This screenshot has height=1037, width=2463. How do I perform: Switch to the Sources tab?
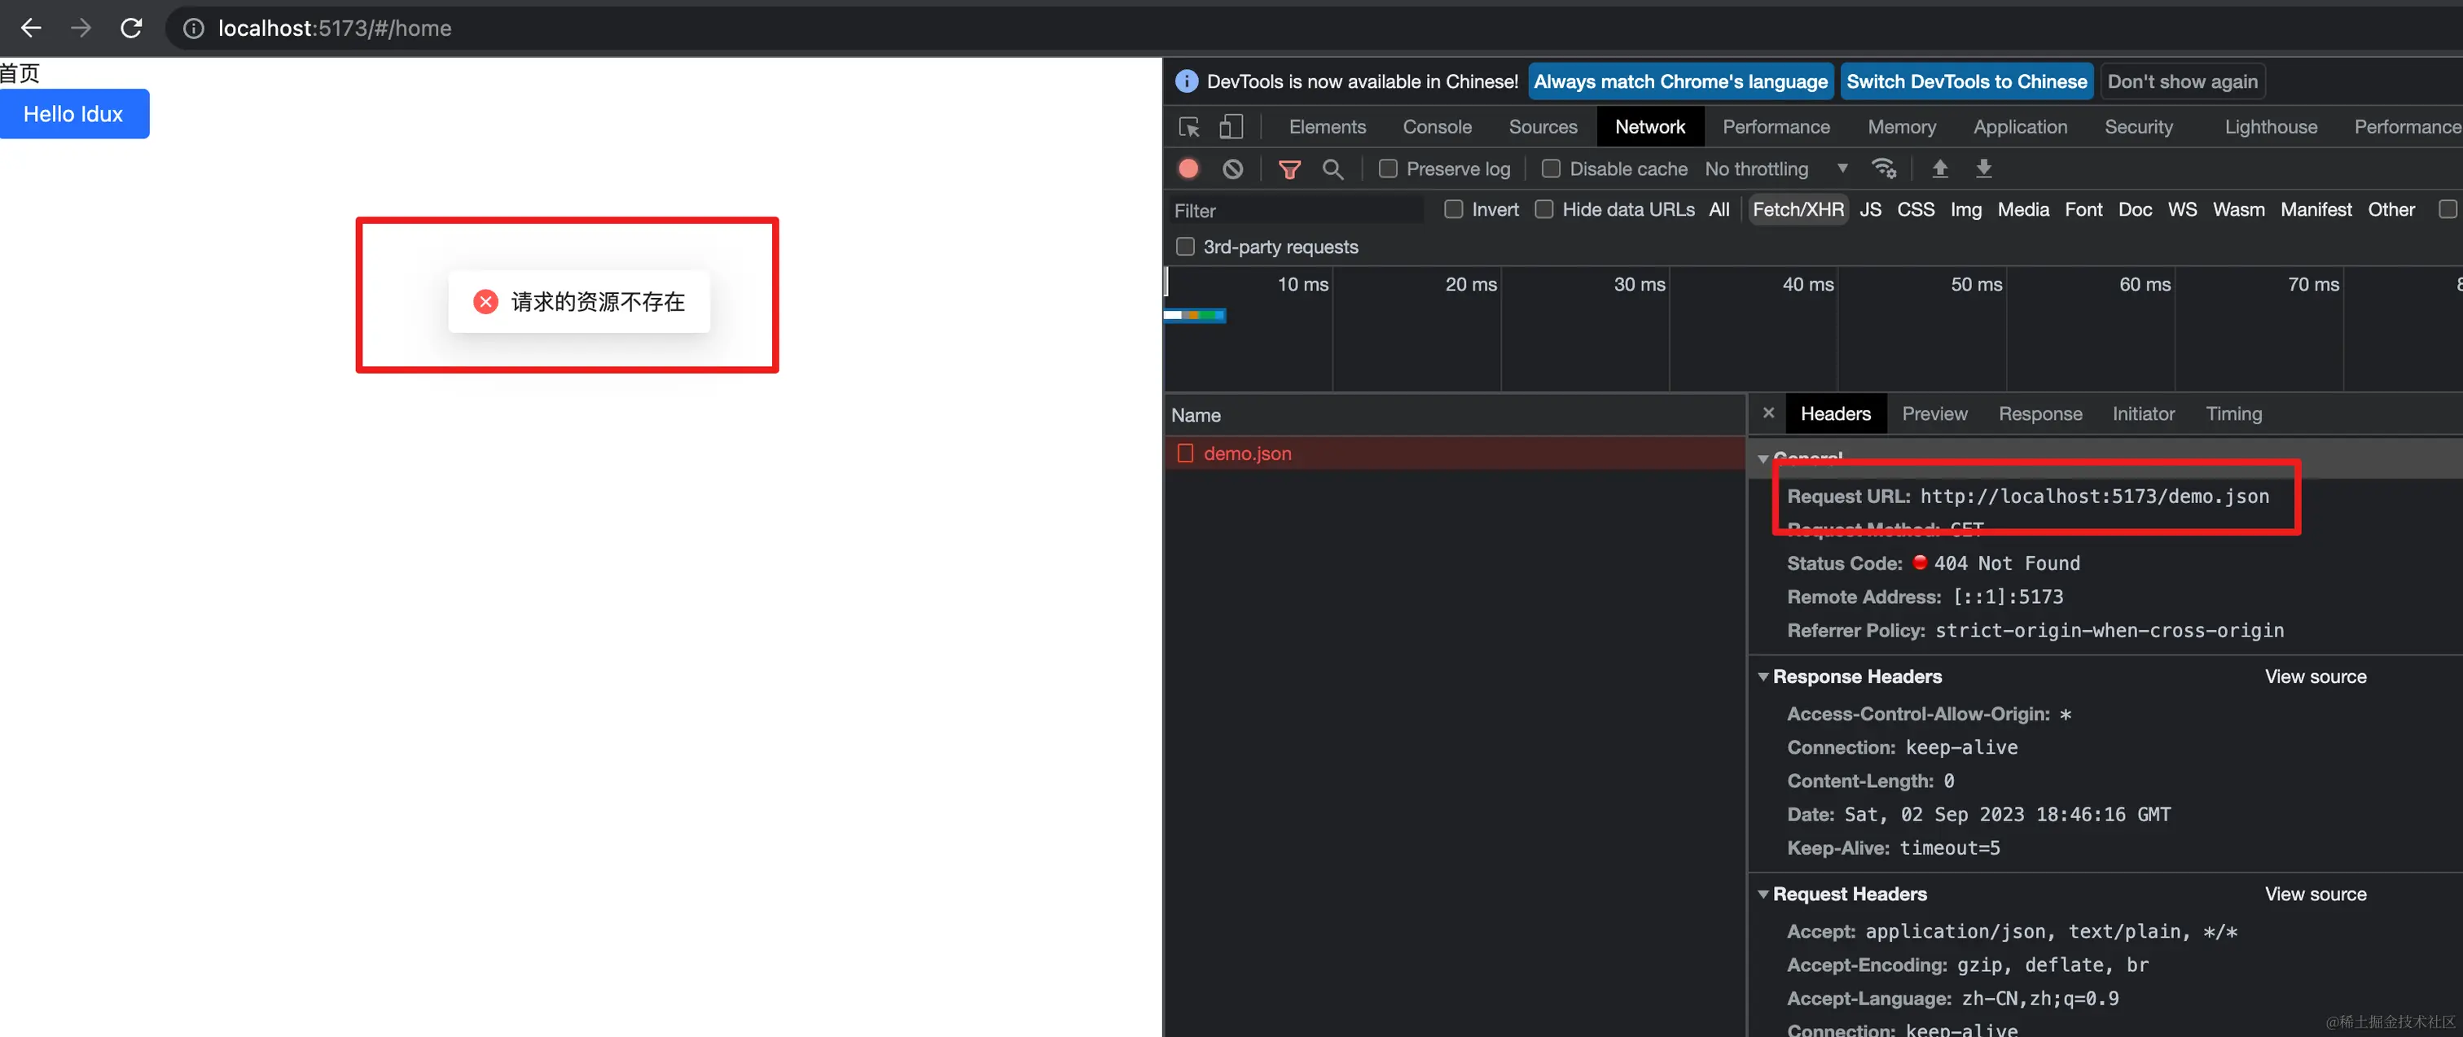coord(1543,127)
